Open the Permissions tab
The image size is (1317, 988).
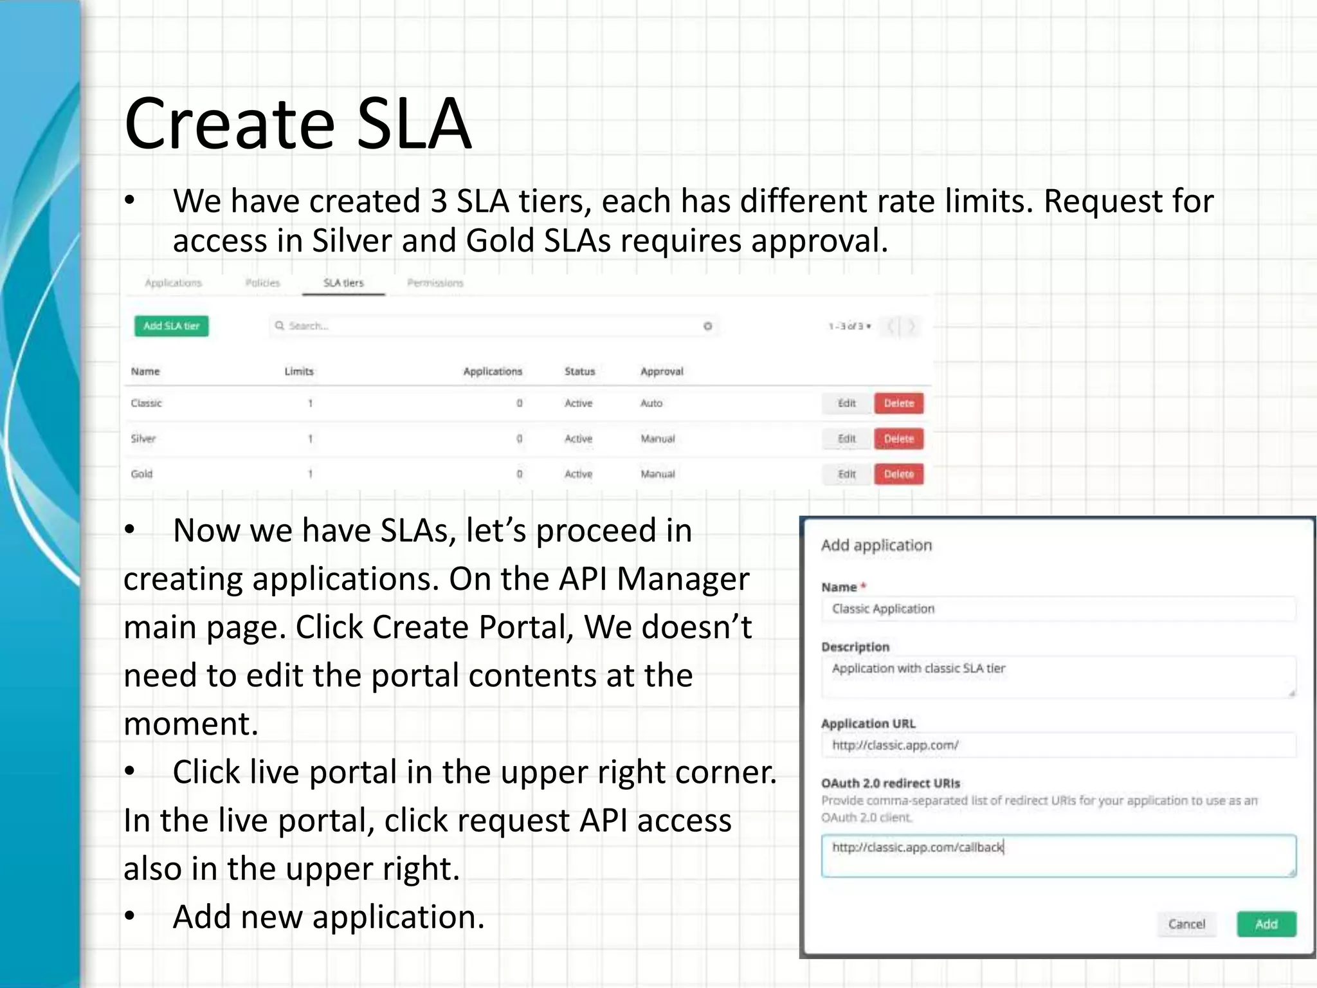pos(435,282)
